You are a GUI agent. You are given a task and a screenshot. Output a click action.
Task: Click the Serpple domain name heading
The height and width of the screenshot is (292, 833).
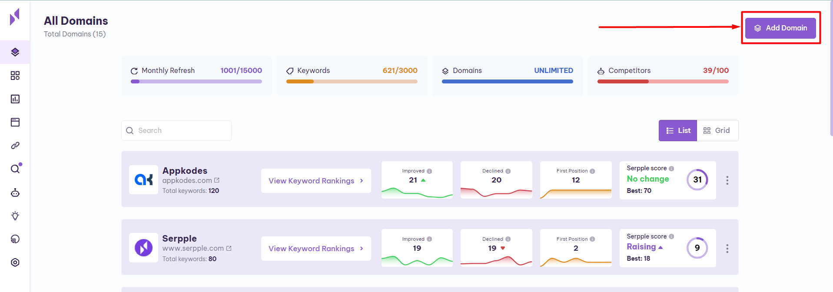[x=179, y=239]
